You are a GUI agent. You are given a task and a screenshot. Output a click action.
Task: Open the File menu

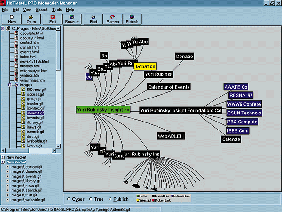click(x=5, y=10)
